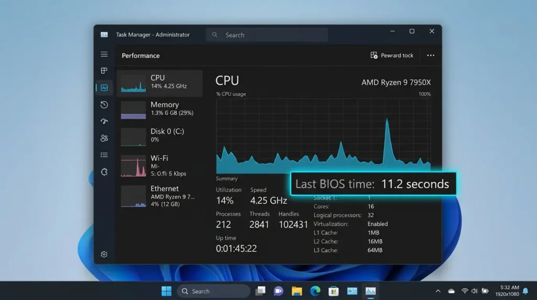Open Microsoft Store from the taskbar
Screen dimensions: 537x300
pyautogui.click(x=334, y=291)
